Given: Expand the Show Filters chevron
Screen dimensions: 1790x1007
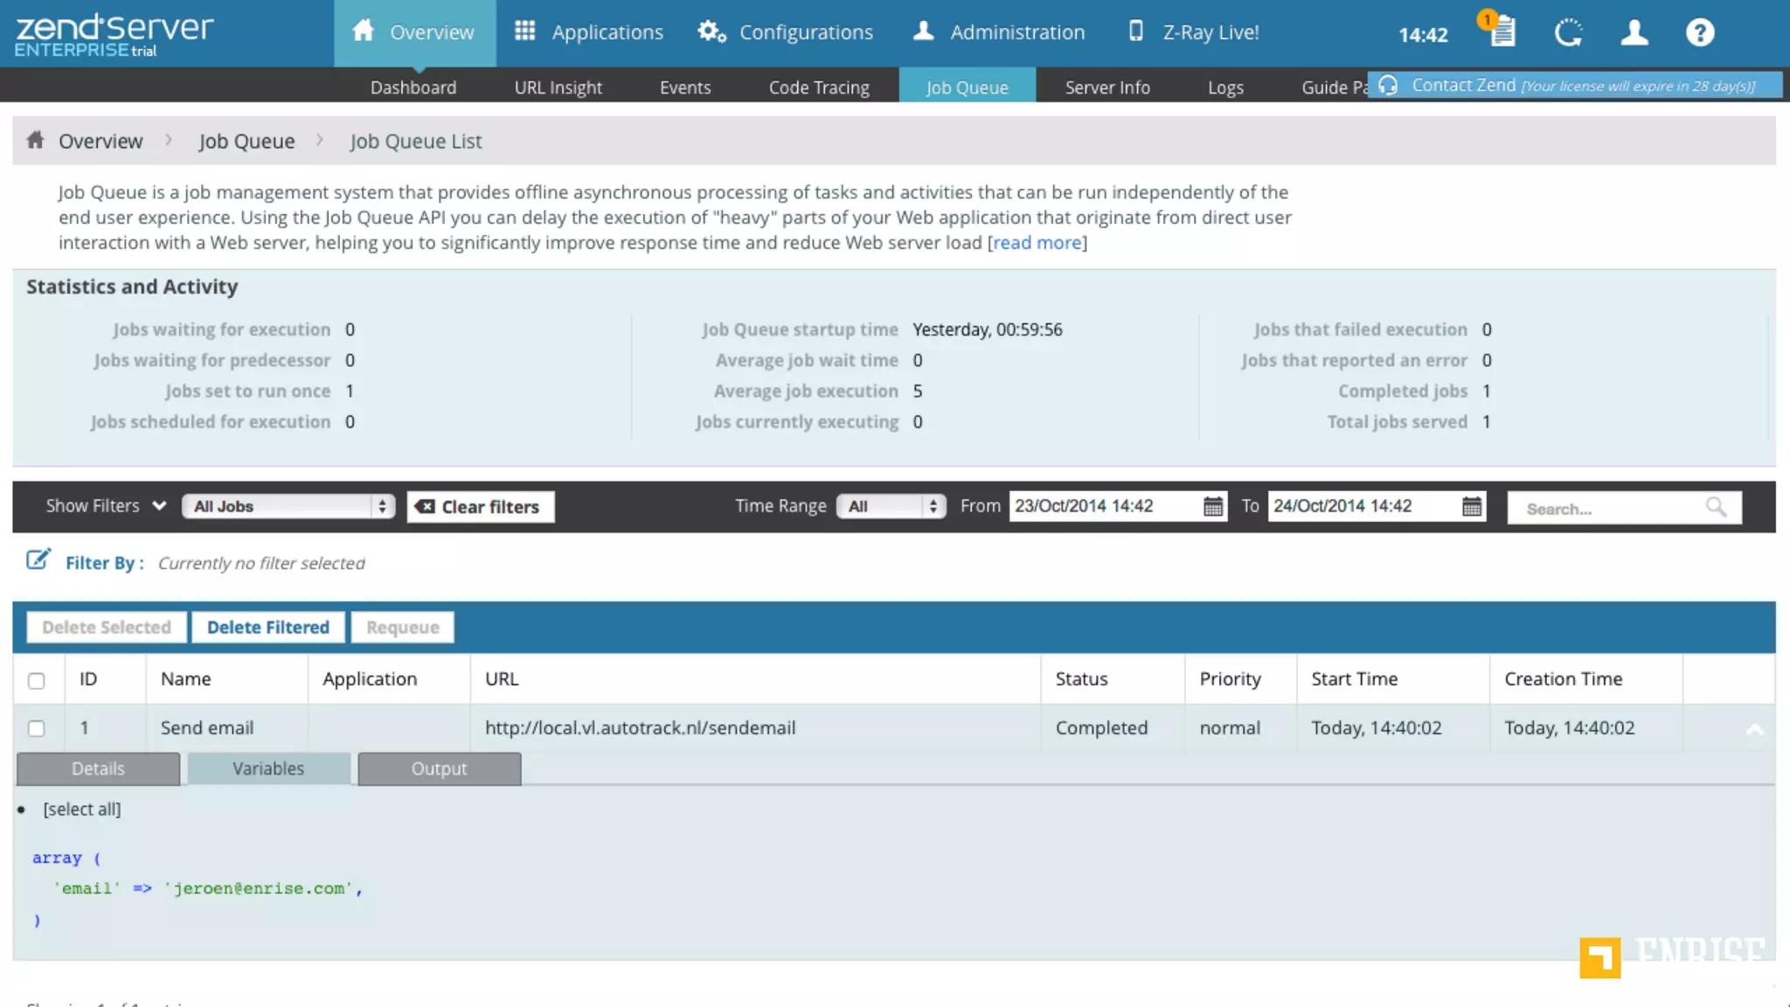Looking at the screenshot, I should coord(159,505).
